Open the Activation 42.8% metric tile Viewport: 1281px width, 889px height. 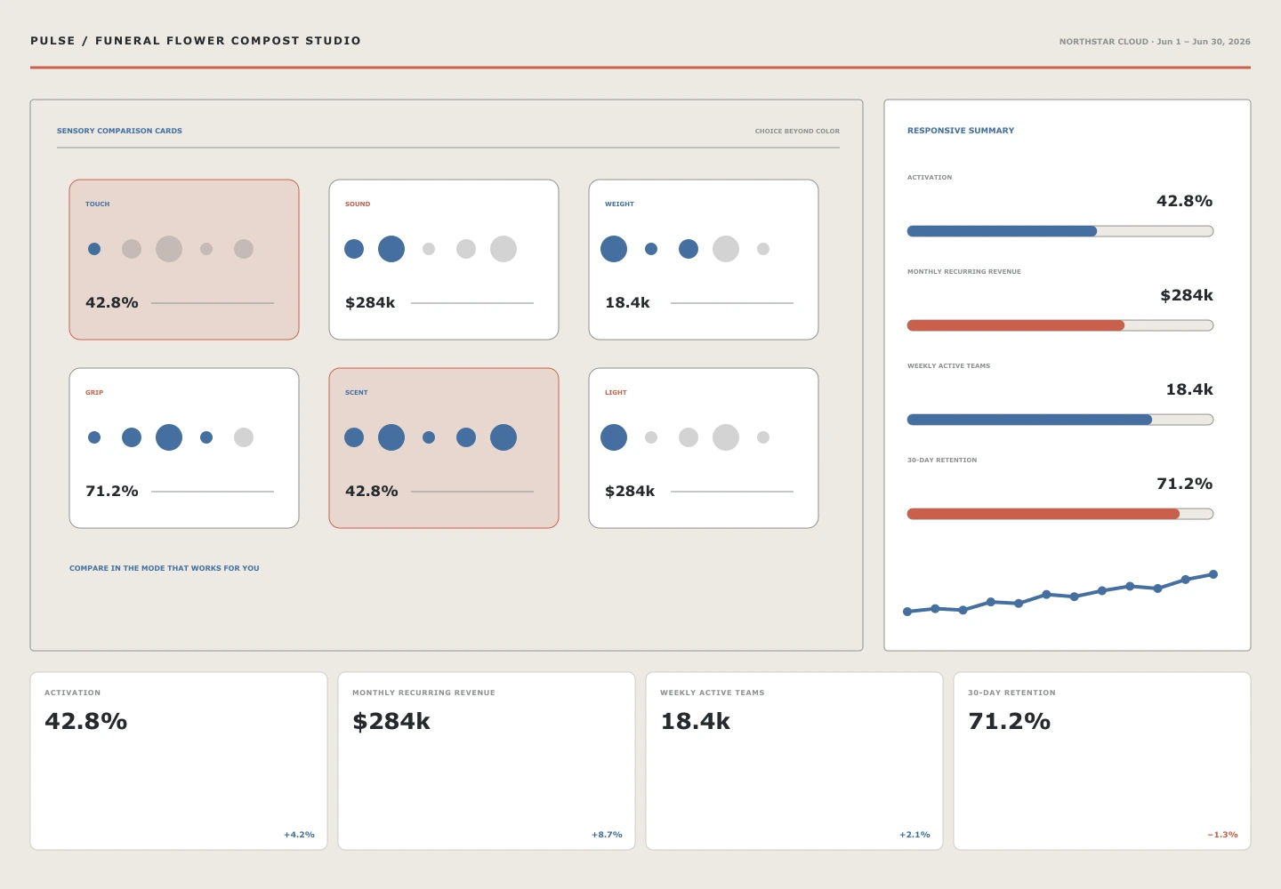click(x=179, y=761)
